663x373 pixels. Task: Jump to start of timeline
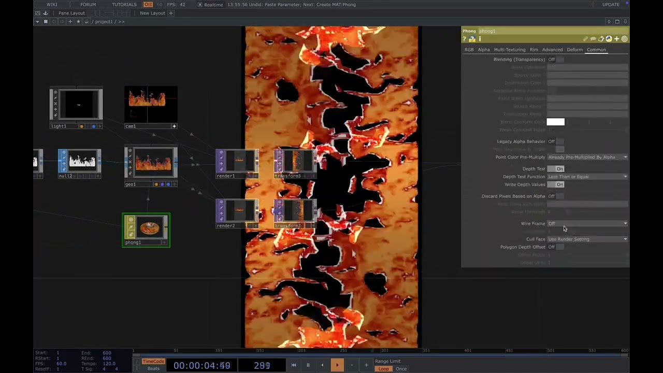(294, 365)
